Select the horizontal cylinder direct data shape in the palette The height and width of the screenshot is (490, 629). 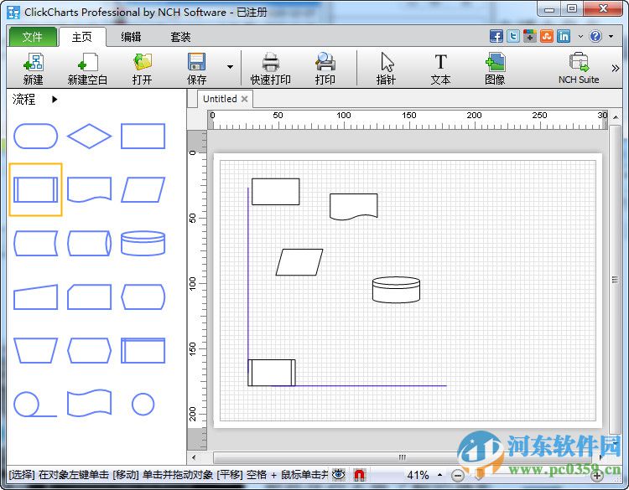click(89, 243)
